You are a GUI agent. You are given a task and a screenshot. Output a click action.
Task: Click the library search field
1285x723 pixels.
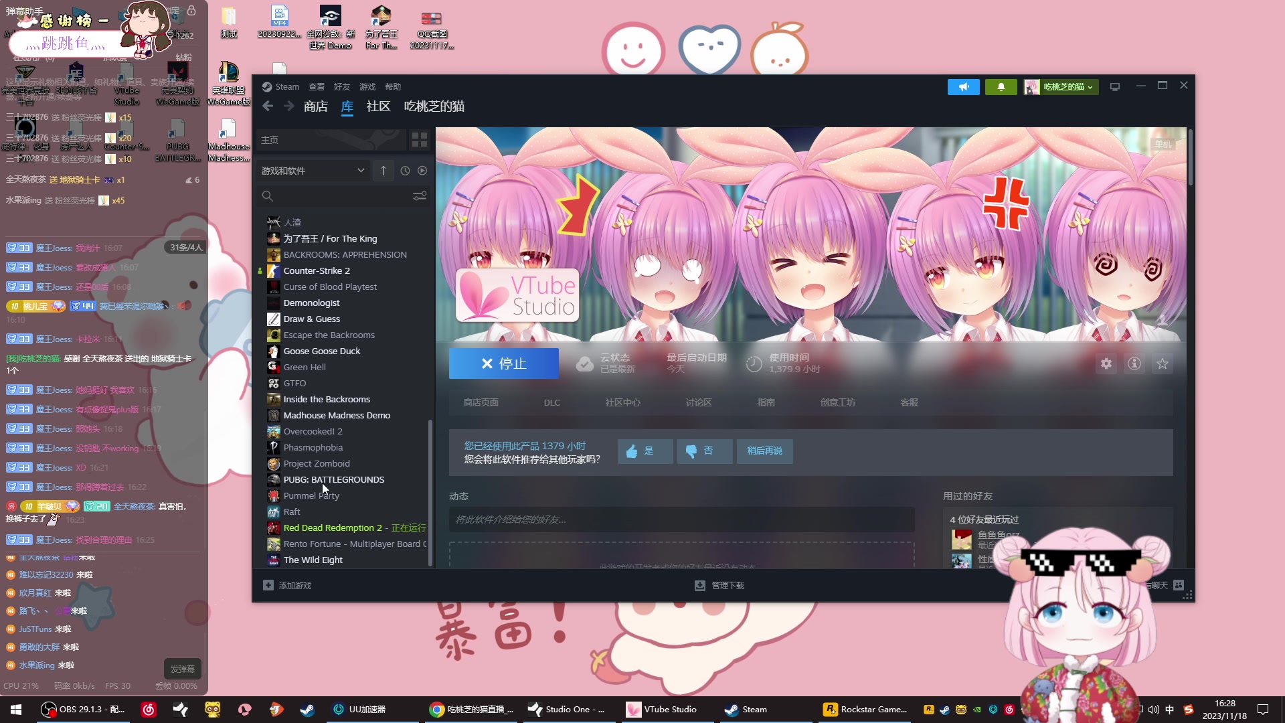point(335,196)
